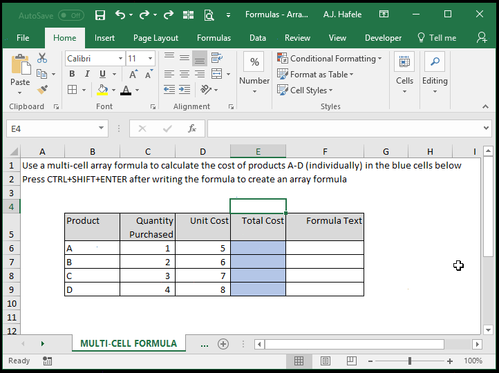
Task: Click the Save icon in title bar
Action: (100, 15)
